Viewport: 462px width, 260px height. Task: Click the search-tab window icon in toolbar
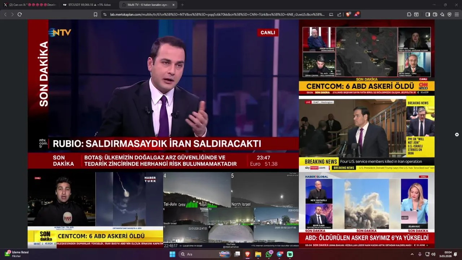[416, 14]
